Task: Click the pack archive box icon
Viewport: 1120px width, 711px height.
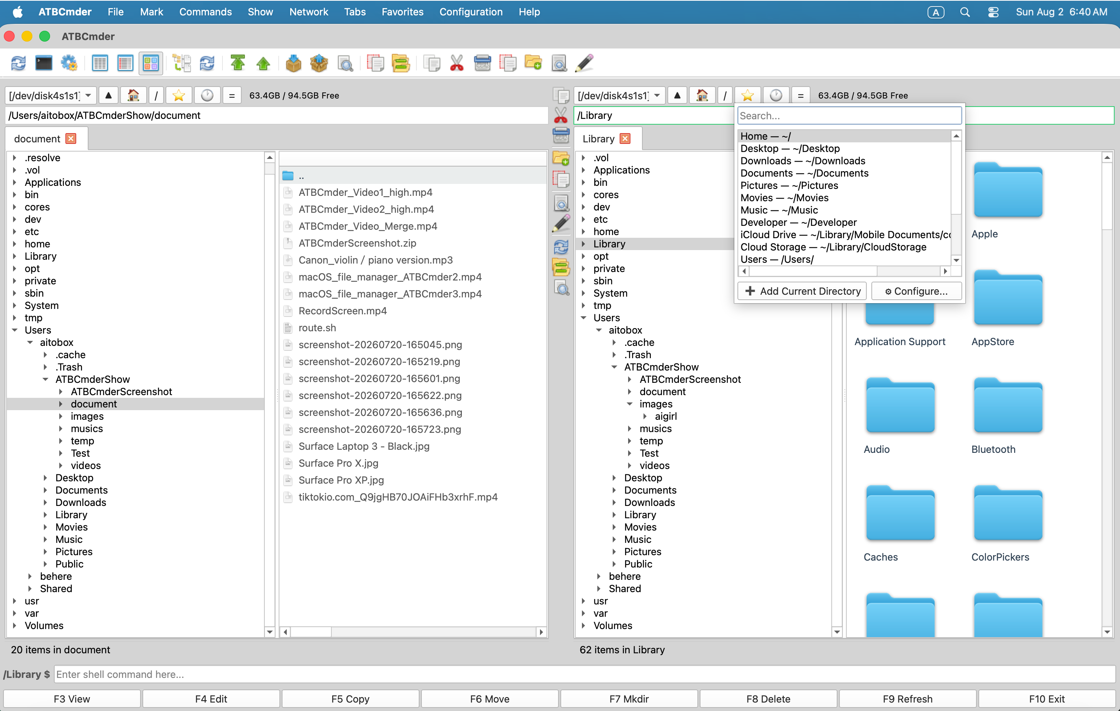Action: pyautogui.click(x=294, y=63)
